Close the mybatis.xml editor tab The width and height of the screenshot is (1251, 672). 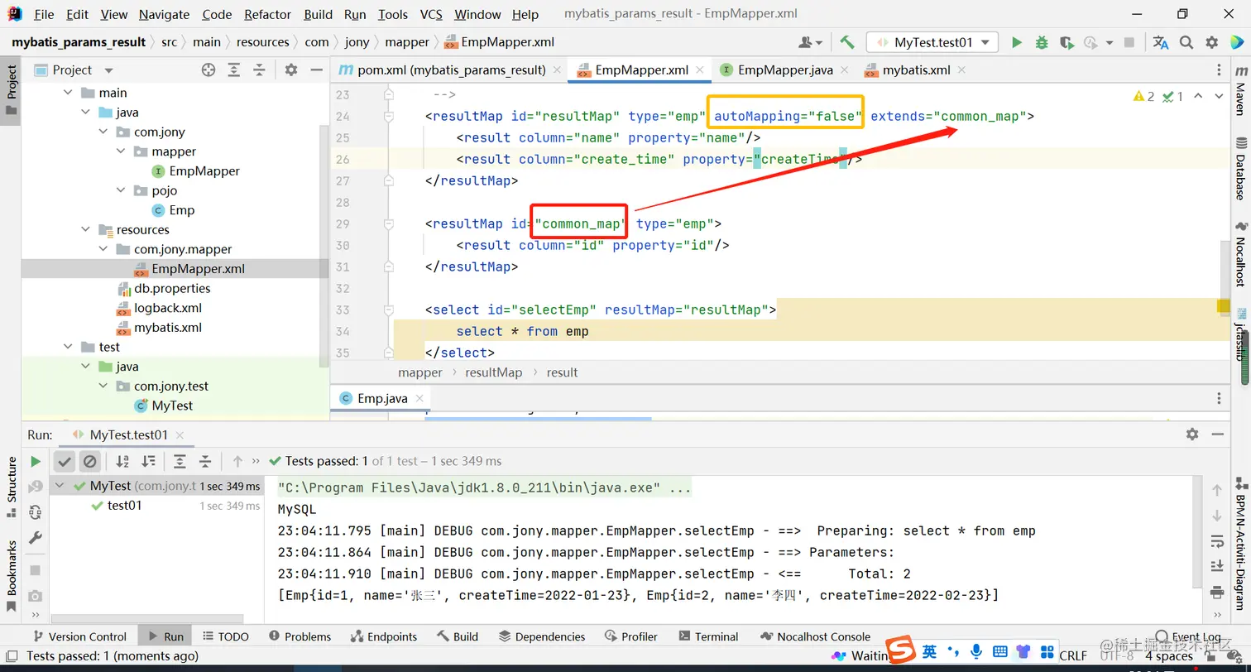click(963, 70)
